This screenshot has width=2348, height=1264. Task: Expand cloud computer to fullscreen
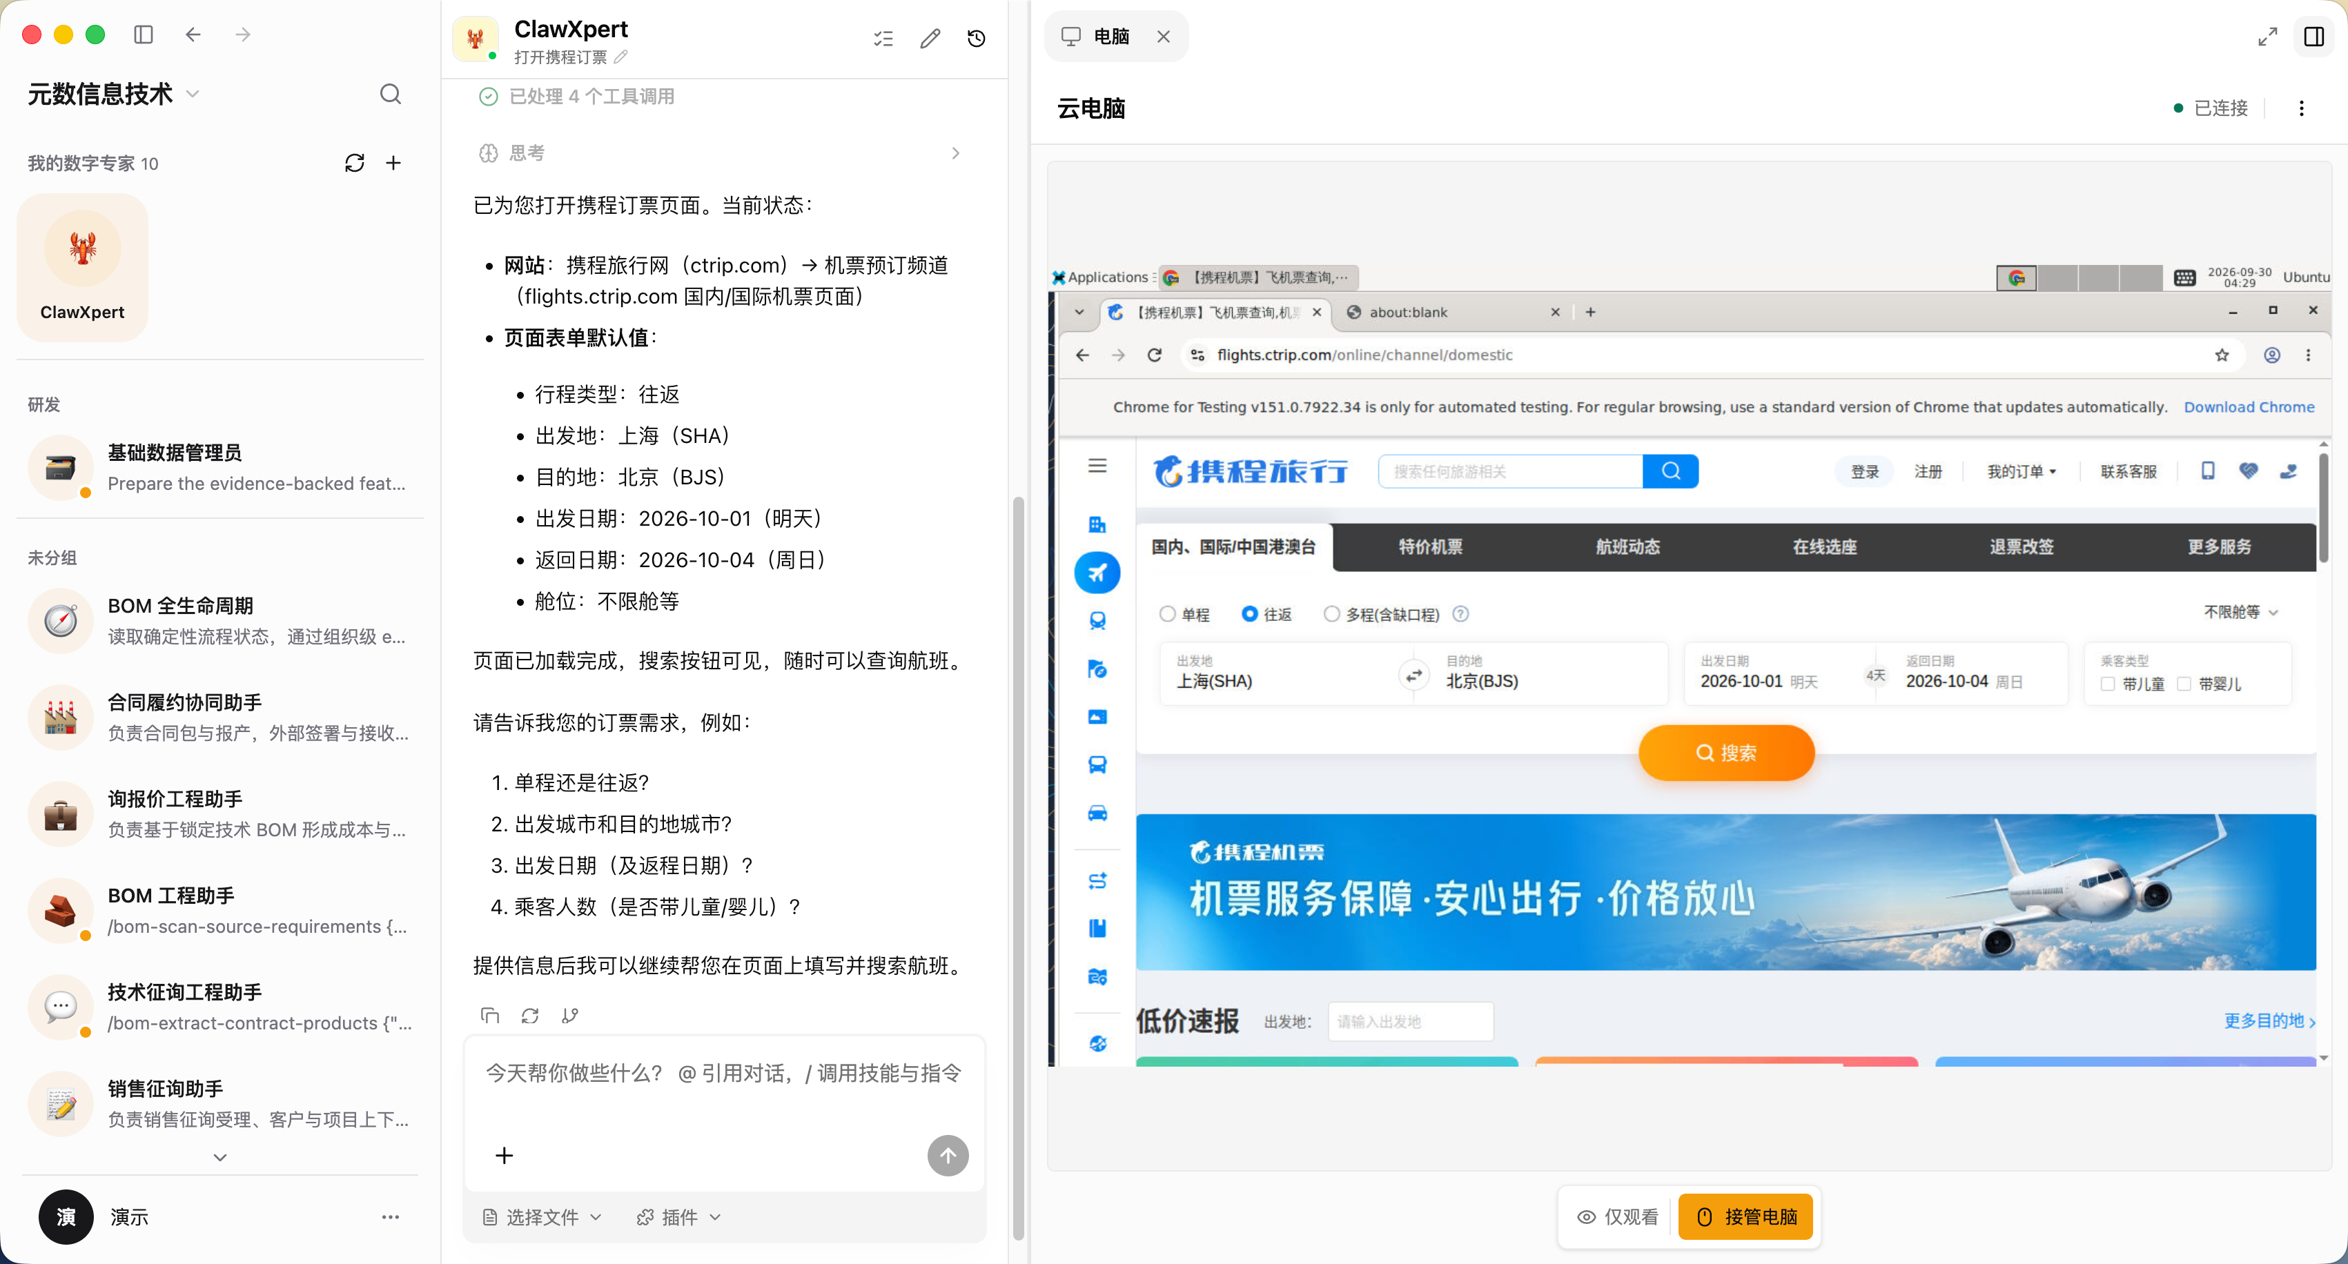[2268, 37]
